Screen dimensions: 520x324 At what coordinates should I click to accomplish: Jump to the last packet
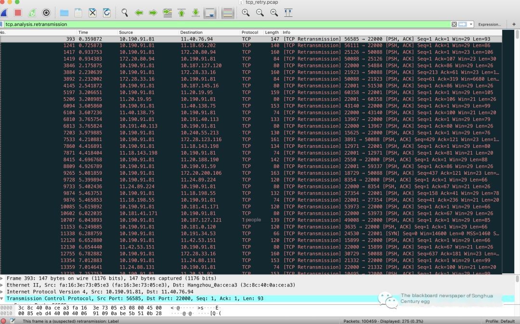coord(195,13)
